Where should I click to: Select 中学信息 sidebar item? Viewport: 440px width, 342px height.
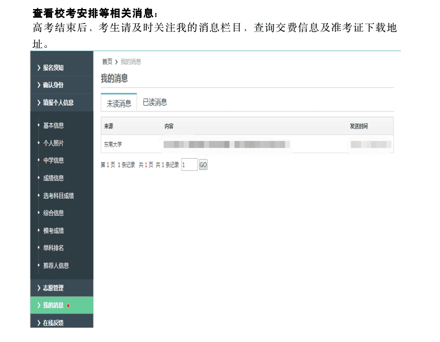pos(53,160)
